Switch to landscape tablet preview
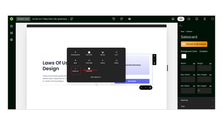The height and width of the screenshot is (125, 223). pyautogui.click(x=189, y=19)
